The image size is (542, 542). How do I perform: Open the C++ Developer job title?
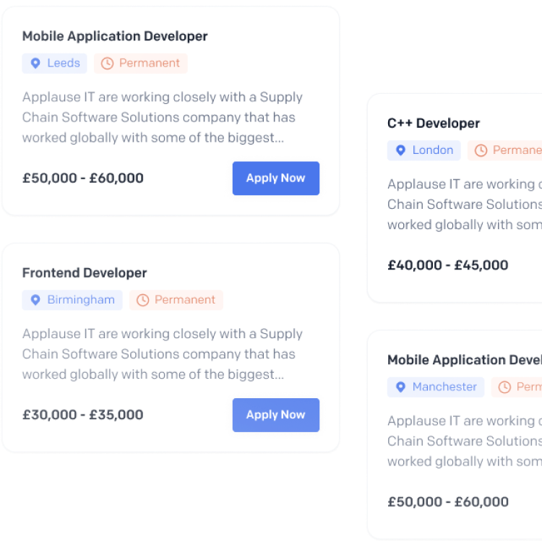coord(434,123)
